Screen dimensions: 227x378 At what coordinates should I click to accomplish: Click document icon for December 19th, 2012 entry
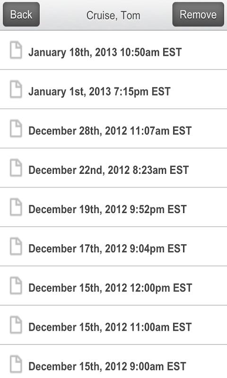[x=16, y=207]
